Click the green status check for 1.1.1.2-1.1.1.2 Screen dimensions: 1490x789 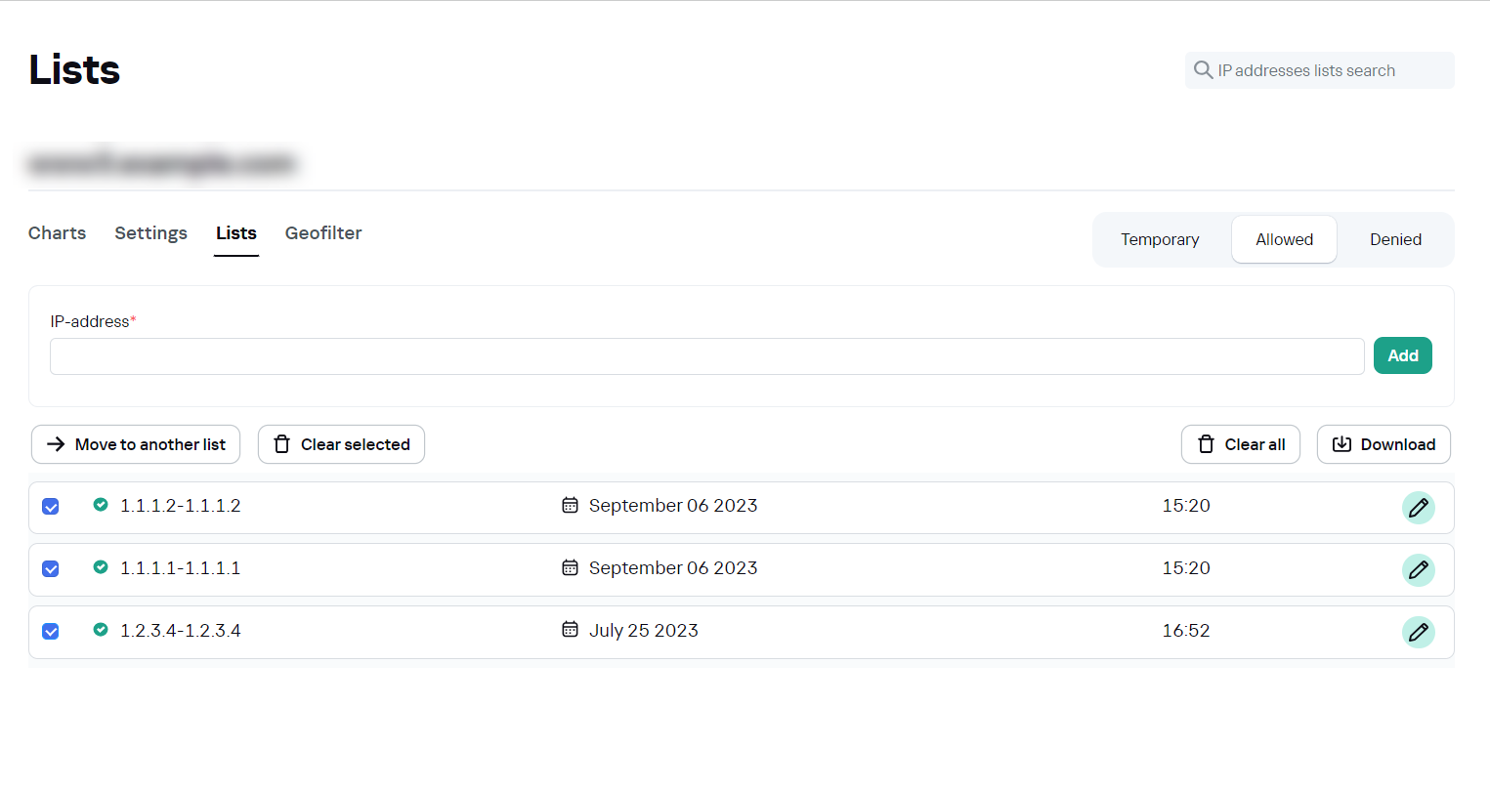coord(101,505)
